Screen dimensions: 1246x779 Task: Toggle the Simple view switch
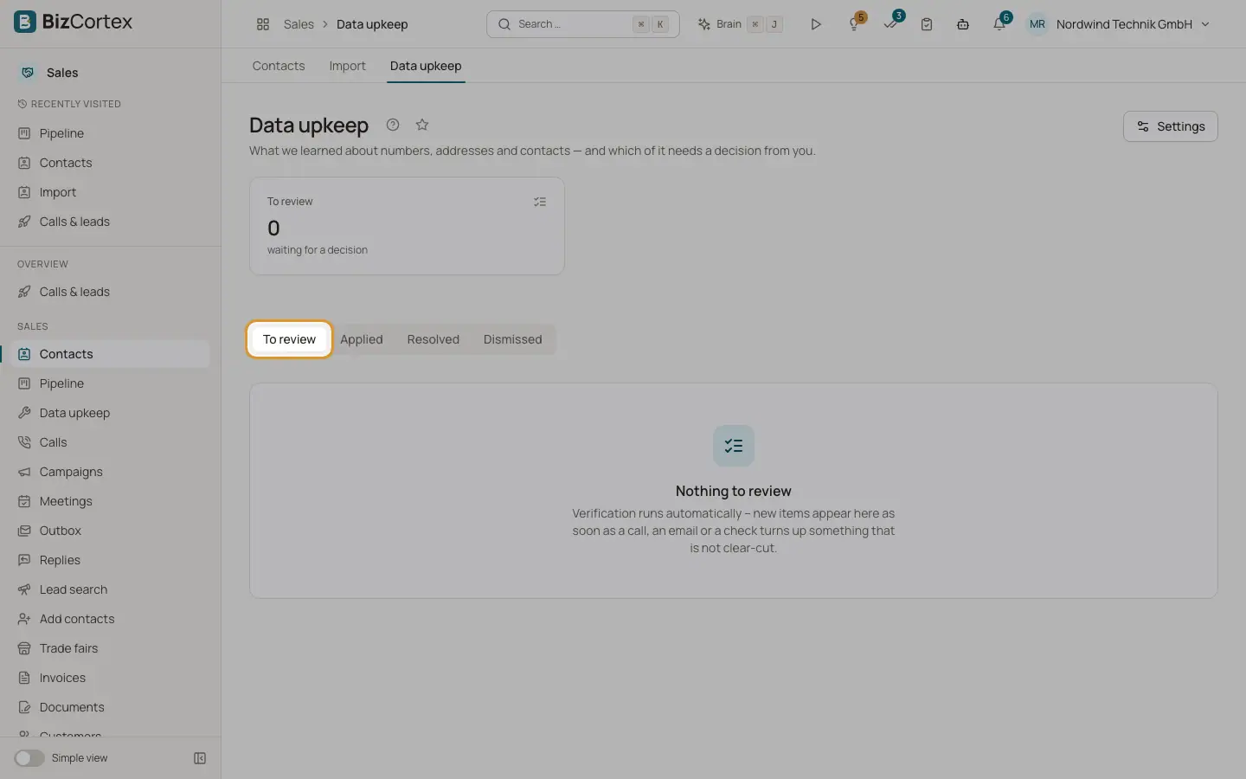[29, 758]
